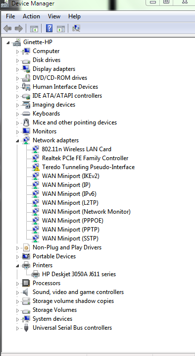Click the Help question-mark toolbar icon
Screen dimensions: 195x356
click(49, 28)
